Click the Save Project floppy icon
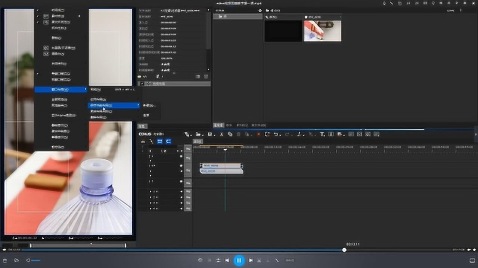Screen dimensions: 478x268 pyautogui.click(x=210, y=134)
